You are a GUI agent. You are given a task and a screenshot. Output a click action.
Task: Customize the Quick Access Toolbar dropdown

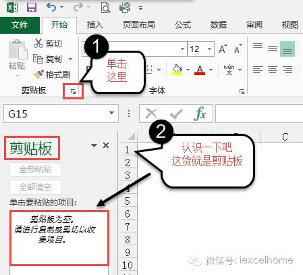[x=140, y=8]
